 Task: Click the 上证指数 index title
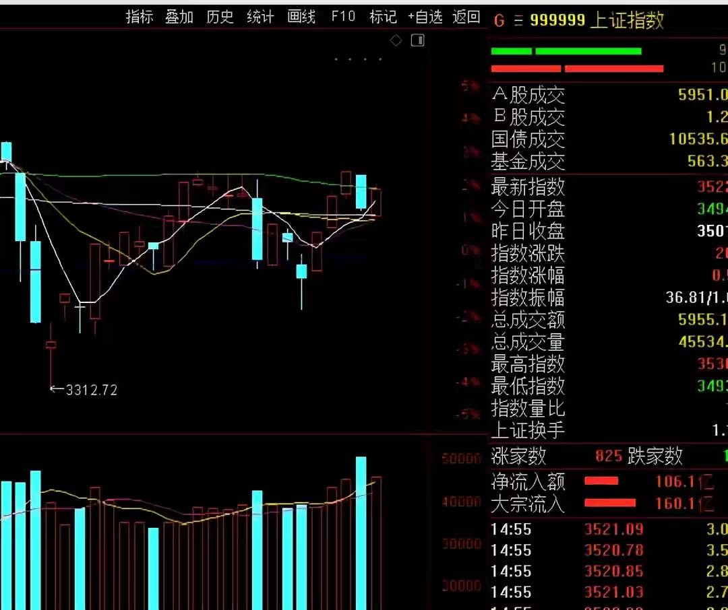(627, 21)
